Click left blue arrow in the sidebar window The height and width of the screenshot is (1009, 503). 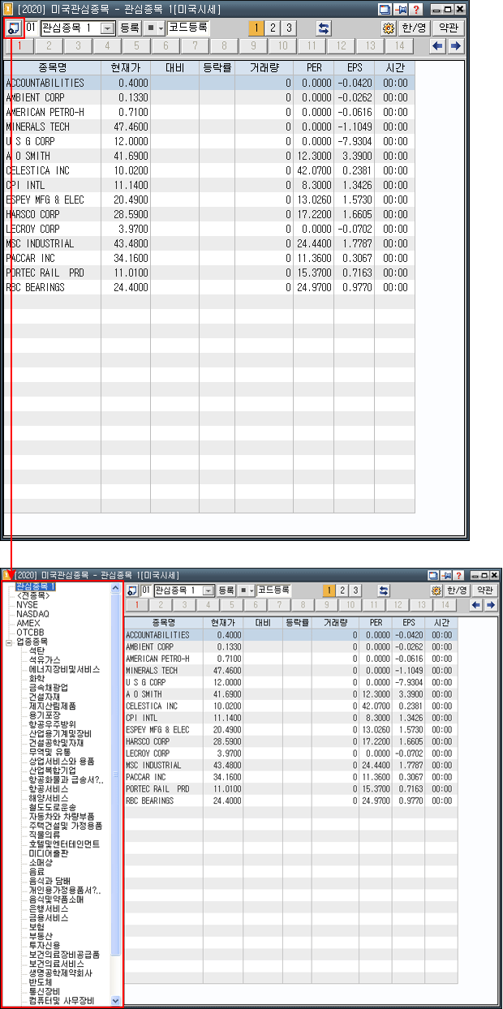tap(477, 605)
